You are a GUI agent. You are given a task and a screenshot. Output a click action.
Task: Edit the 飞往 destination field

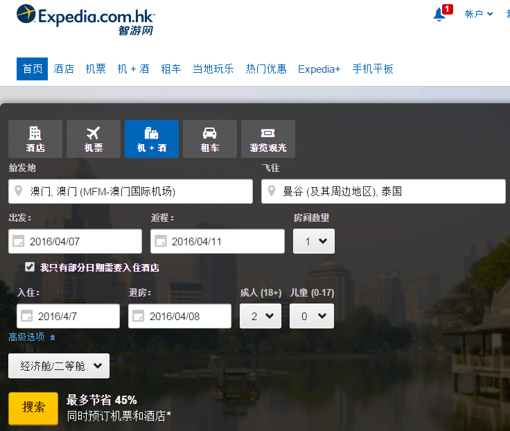point(383,191)
